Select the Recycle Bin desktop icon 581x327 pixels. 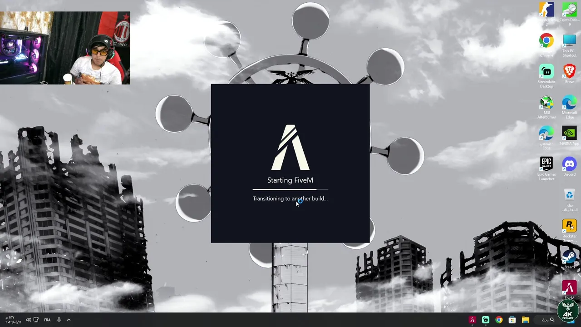click(x=569, y=200)
